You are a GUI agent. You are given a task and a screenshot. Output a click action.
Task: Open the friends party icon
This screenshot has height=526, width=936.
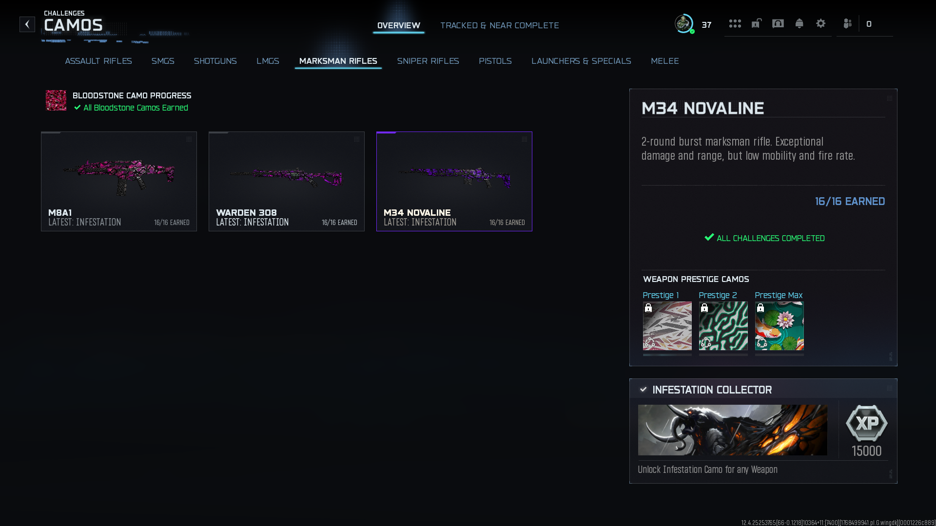847,24
